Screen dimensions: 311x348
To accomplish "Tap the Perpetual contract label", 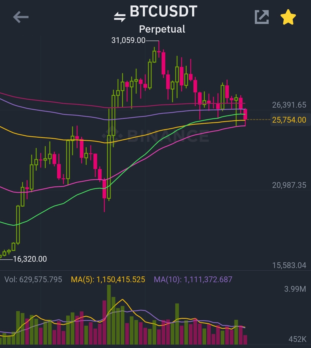I will (162, 29).
